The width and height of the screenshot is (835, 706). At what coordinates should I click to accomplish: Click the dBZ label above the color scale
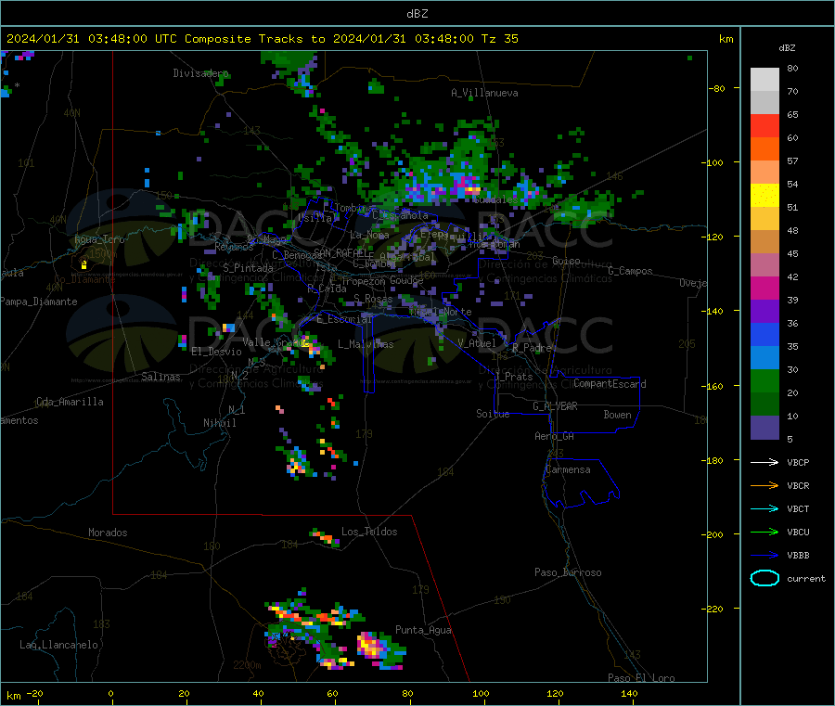(787, 48)
